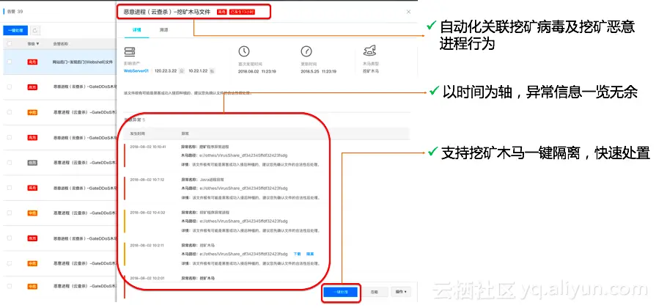Click the 告警 39 heading
The height and width of the screenshot is (308, 656).
point(15,12)
